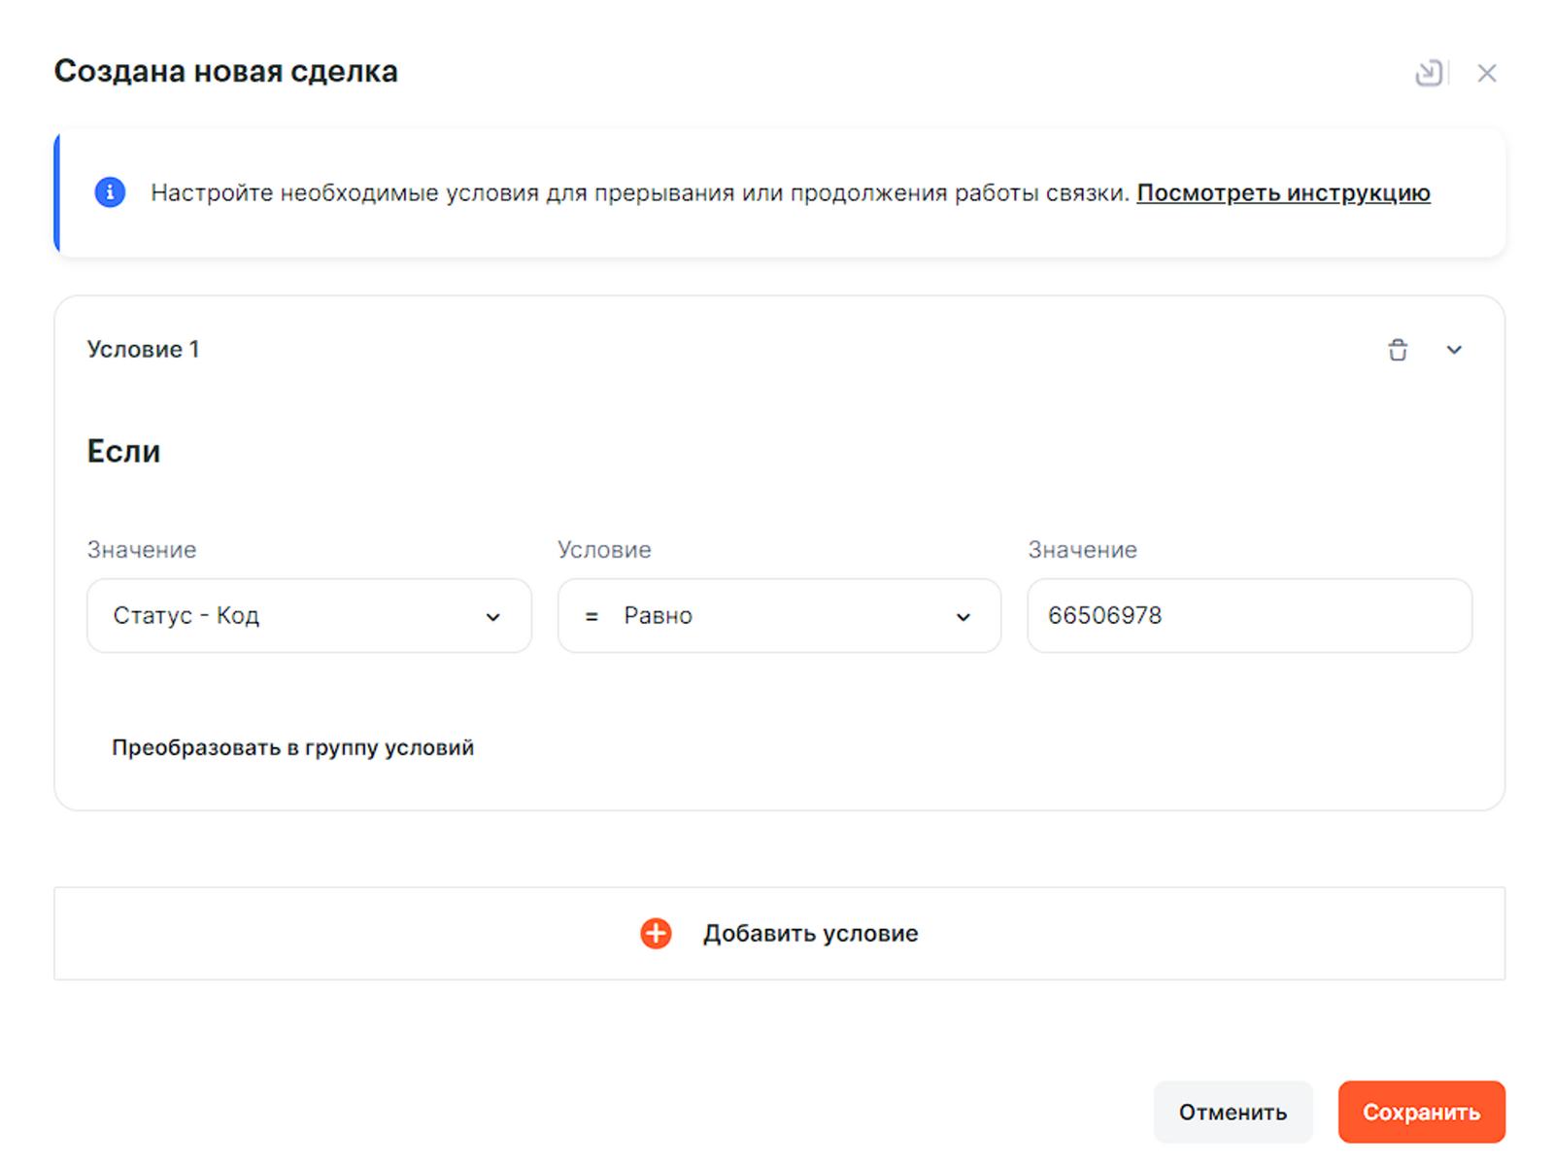Click the 'Если' heading
Image resolution: width=1554 pixels, height=1168 pixels.
(123, 452)
